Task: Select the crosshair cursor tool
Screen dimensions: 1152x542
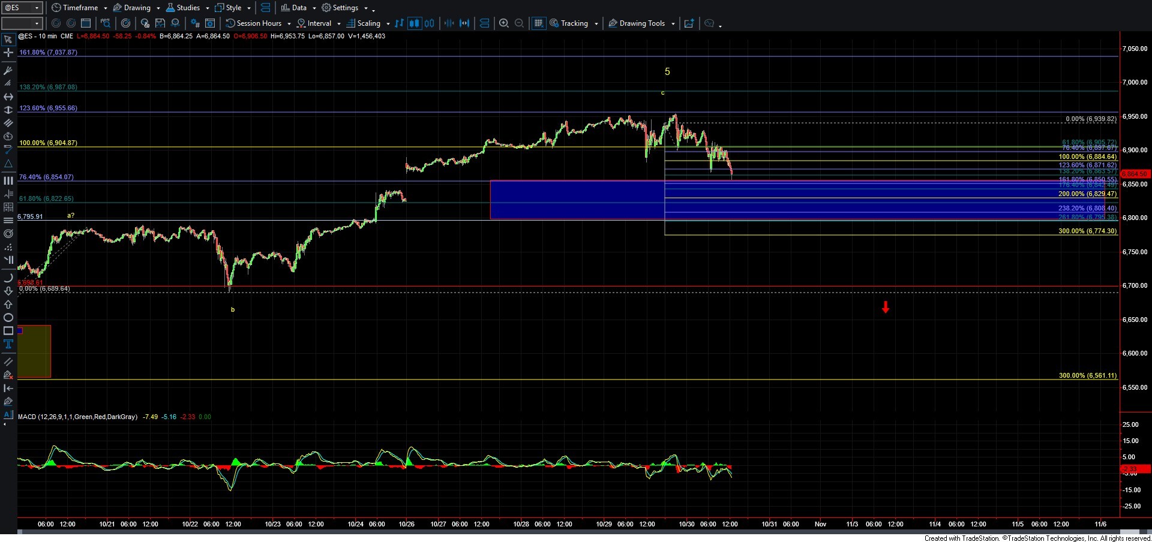Action: [x=8, y=53]
